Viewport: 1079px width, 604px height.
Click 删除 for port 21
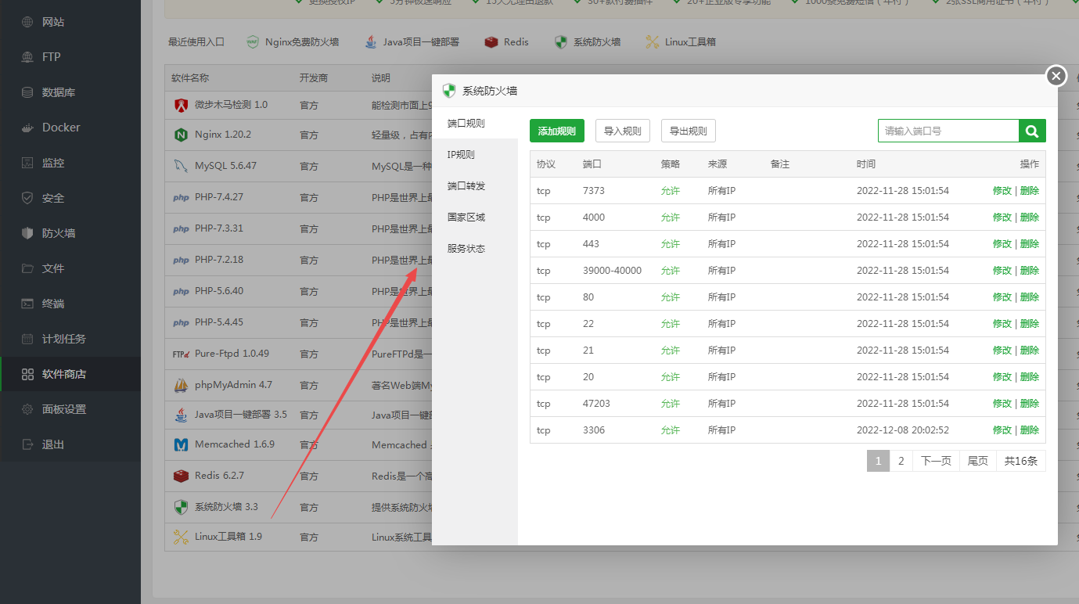click(1030, 351)
